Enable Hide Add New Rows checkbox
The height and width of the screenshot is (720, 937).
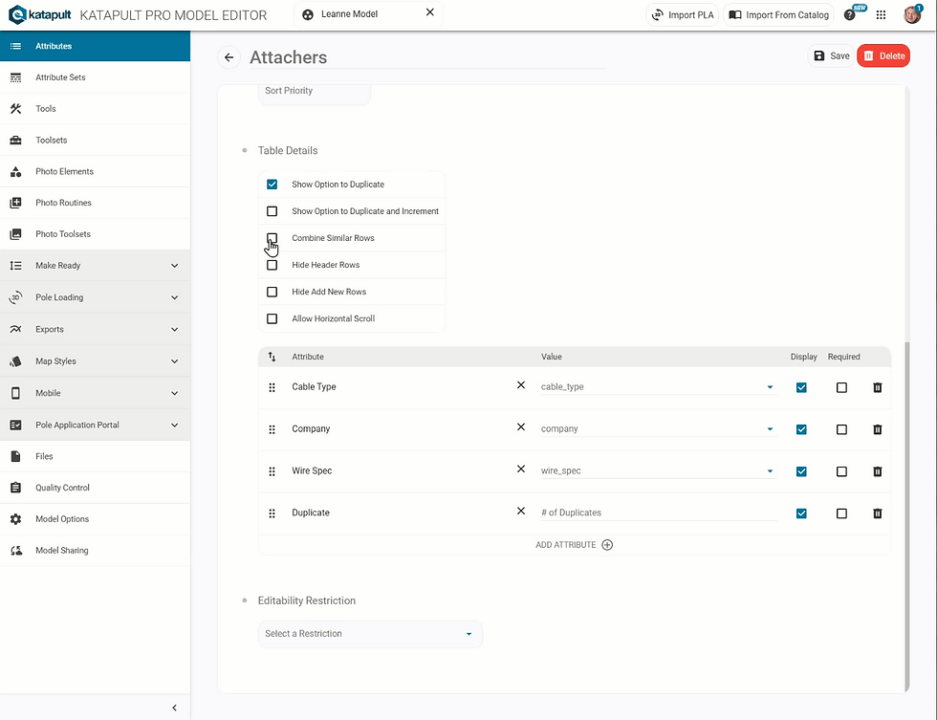pyautogui.click(x=272, y=293)
